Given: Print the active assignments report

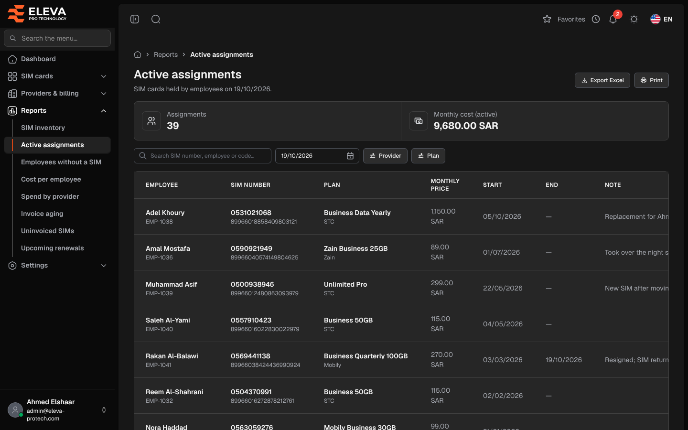Looking at the screenshot, I should coord(651,80).
